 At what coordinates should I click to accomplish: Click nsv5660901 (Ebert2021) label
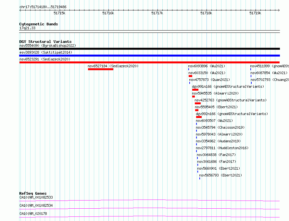[219, 168]
